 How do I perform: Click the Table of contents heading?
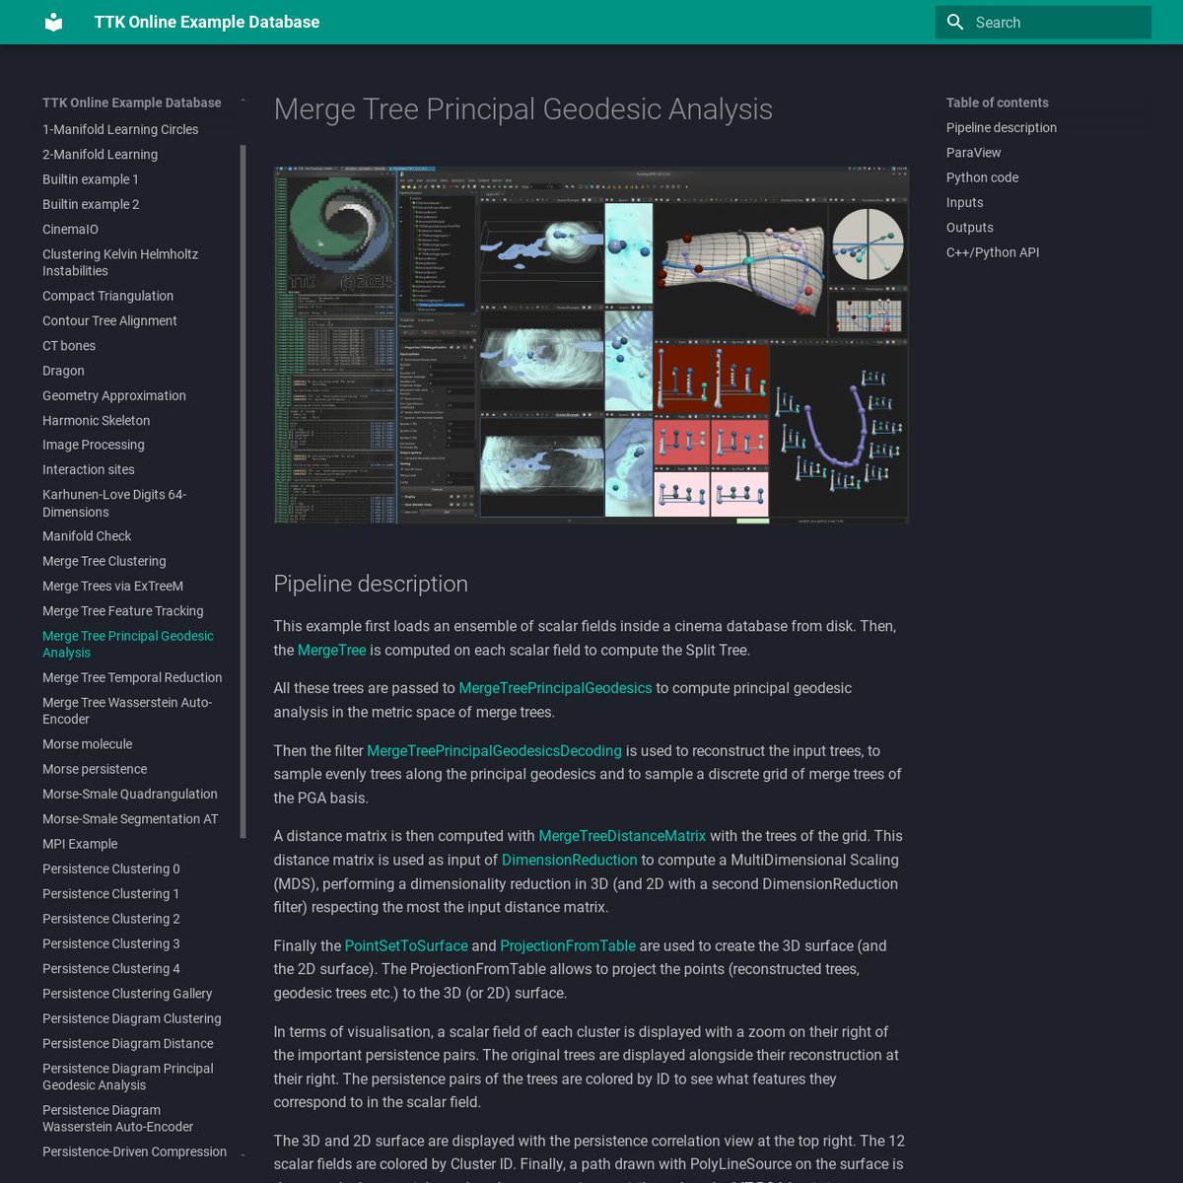(998, 103)
